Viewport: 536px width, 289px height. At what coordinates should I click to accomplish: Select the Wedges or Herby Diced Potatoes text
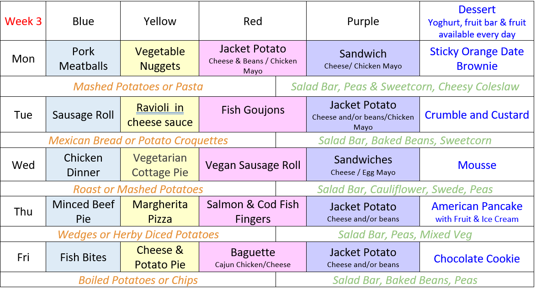[138, 234]
